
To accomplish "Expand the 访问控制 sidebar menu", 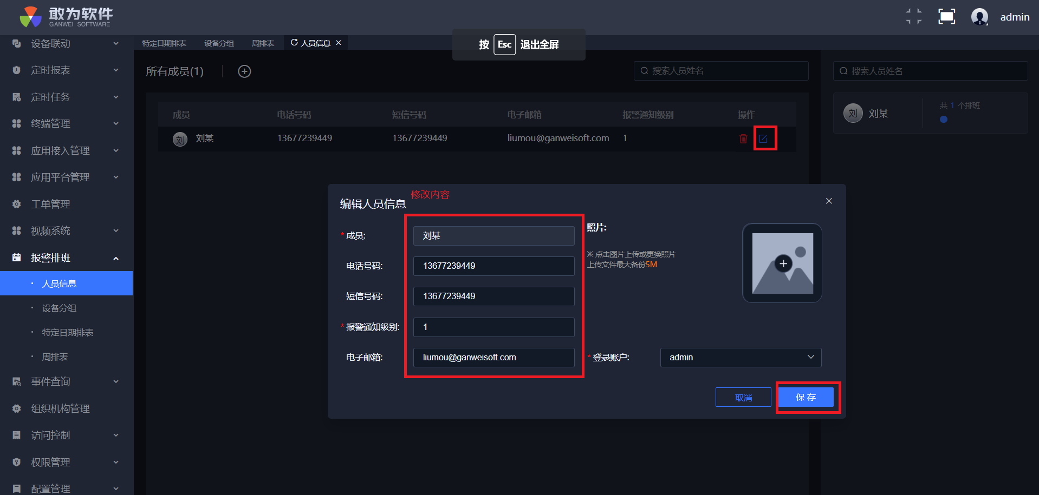I will (x=66, y=435).
